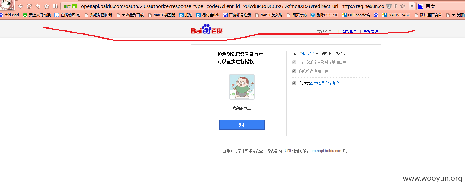Click the green 证 certificate badge

[x=75, y=6]
